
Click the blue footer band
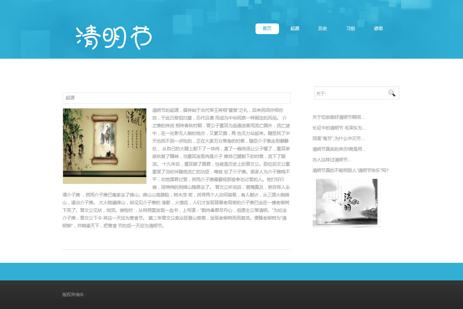point(231,272)
